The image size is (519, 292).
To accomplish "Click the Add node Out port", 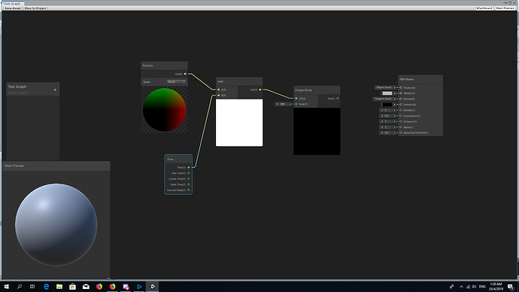I will 260,90.
